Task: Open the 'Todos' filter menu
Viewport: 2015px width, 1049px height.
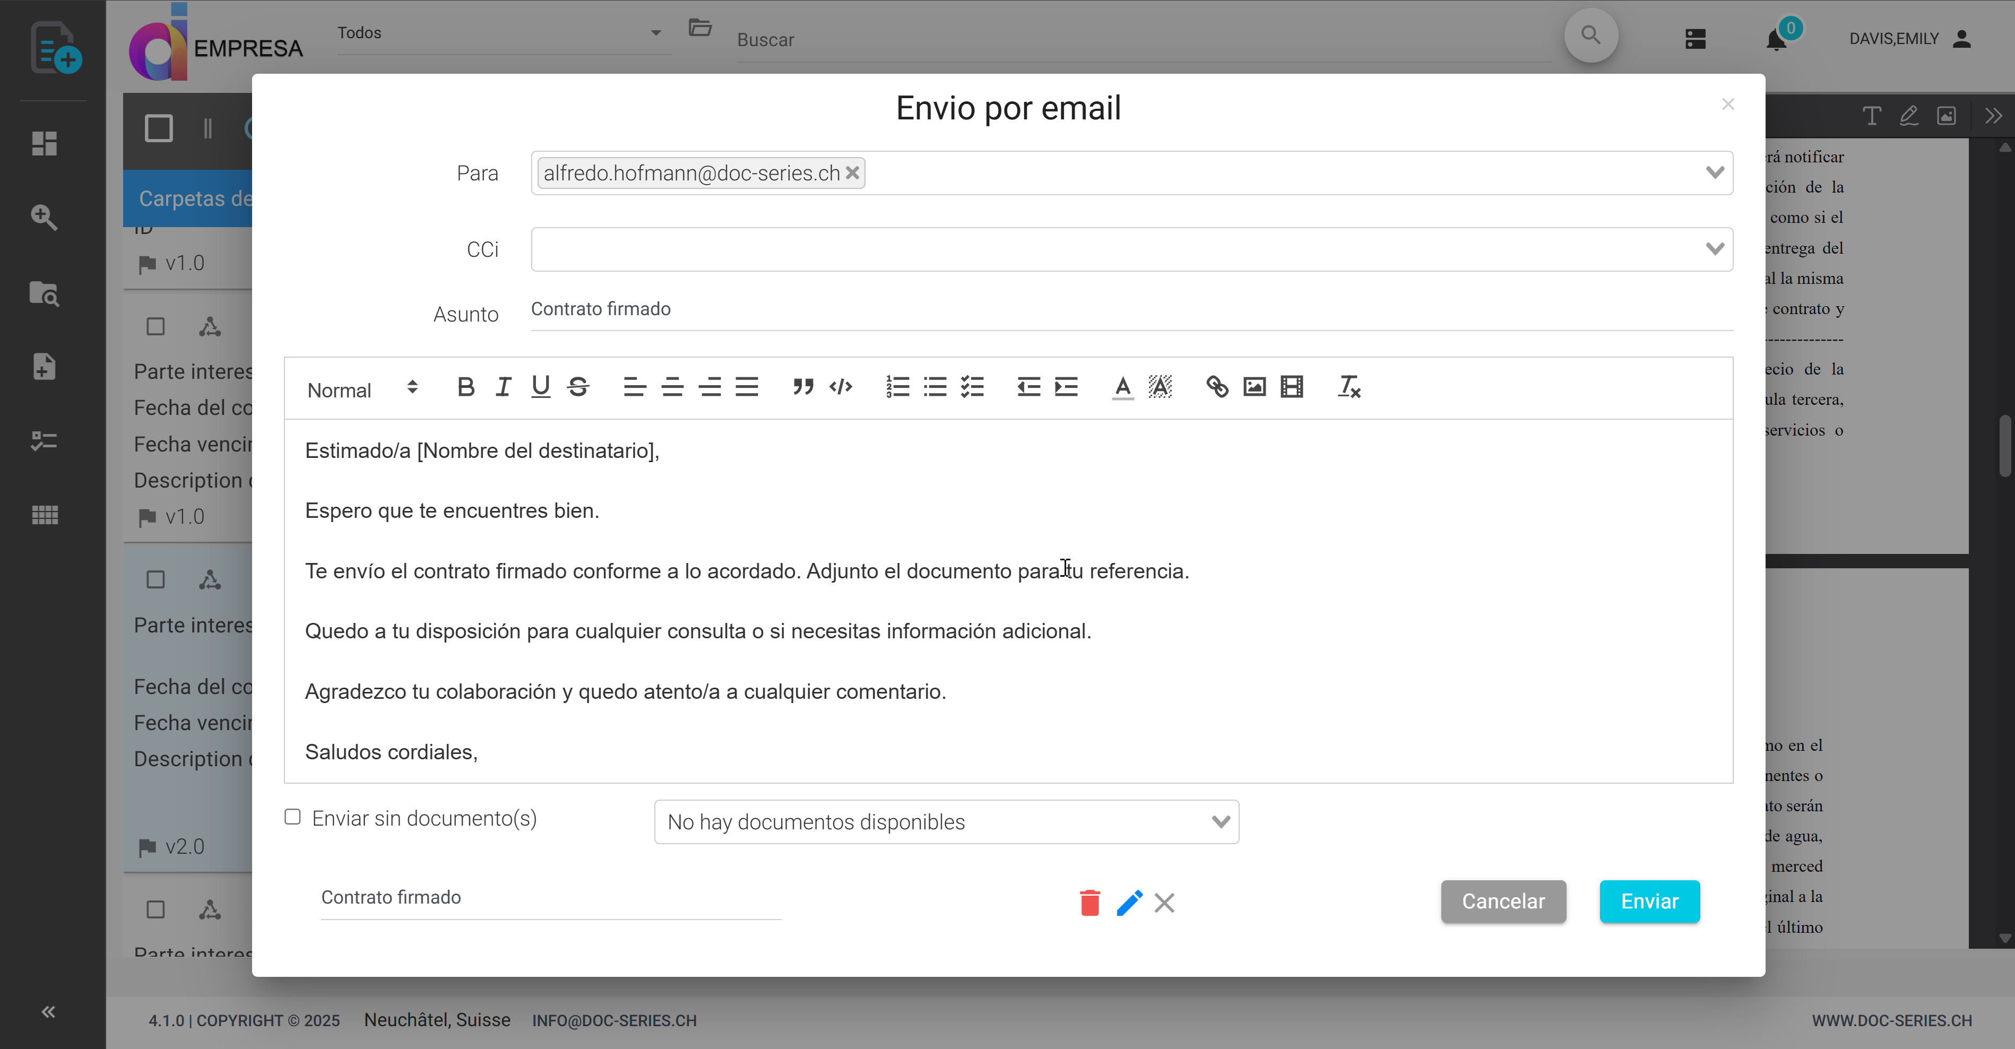Action: click(x=500, y=32)
